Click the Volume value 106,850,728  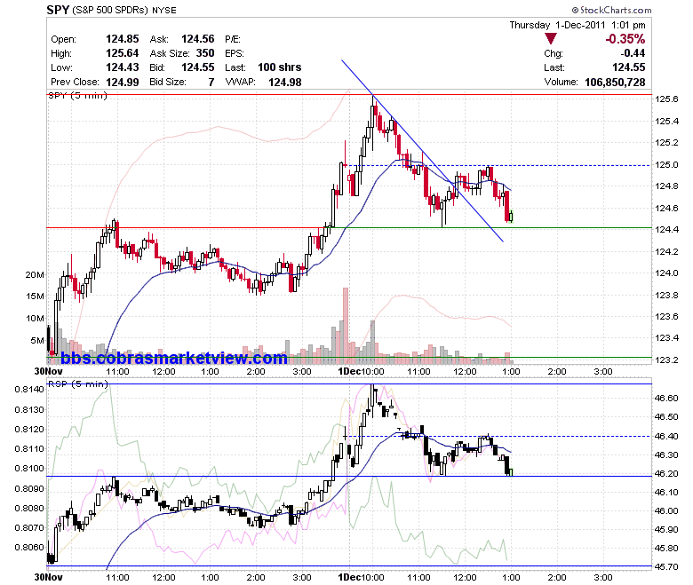click(615, 83)
